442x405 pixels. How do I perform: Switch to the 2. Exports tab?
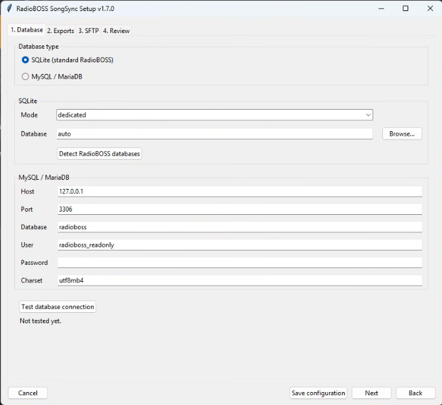click(60, 31)
